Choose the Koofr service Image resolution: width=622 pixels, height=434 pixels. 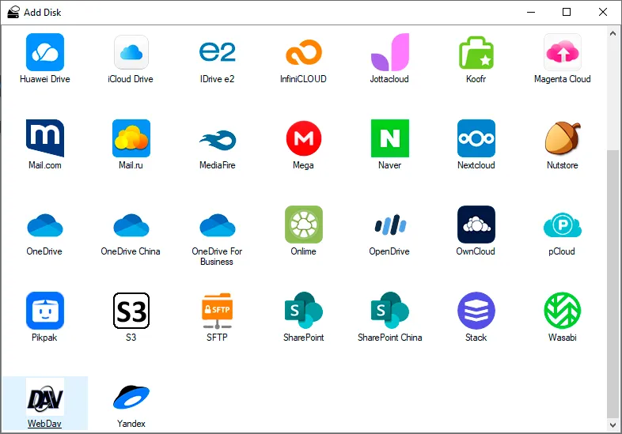pyautogui.click(x=476, y=52)
